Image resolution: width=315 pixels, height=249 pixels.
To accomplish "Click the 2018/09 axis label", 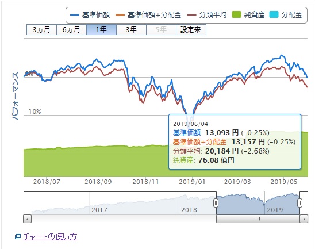I will 98,182.
